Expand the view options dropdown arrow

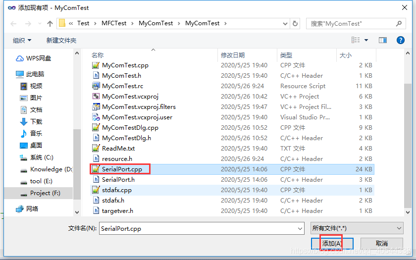pos(366,40)
